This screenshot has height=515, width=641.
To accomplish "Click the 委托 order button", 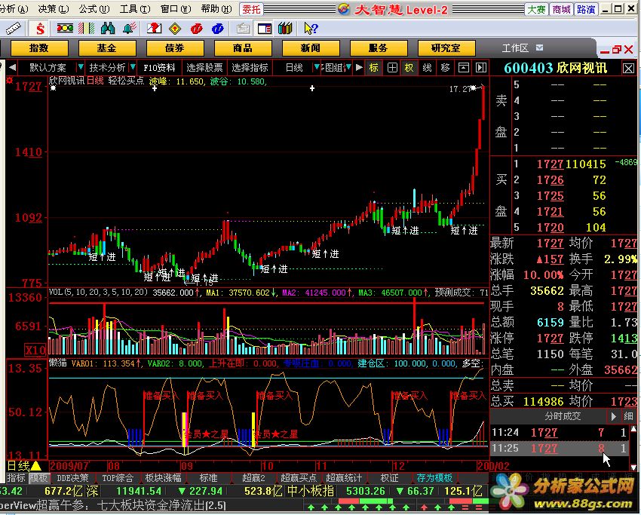I will pos(251,9).
